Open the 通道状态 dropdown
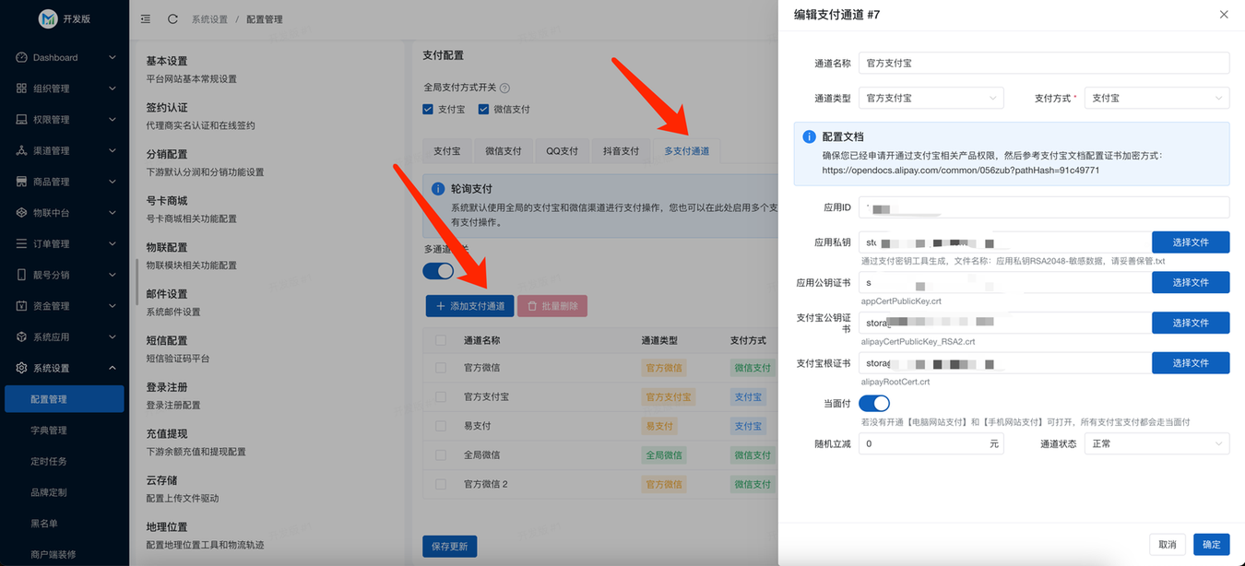This screenshot has height=566, width=1245. (1156, 444)
